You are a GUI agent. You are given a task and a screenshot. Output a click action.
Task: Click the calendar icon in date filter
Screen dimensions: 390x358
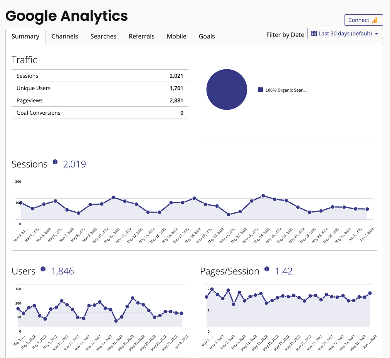point(314,33)
